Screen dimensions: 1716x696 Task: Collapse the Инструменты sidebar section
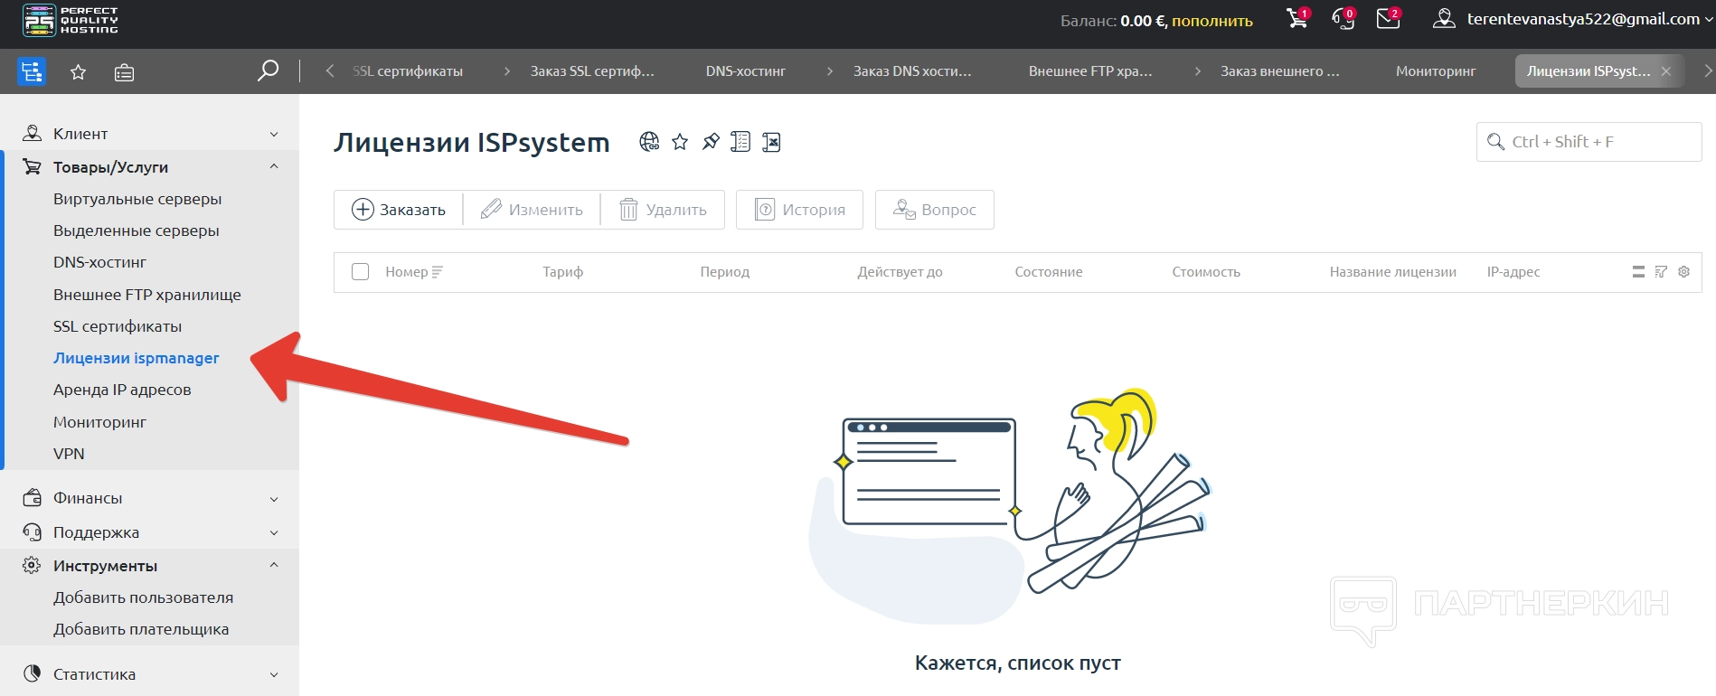pyautogui.click(x=150, y=566)
